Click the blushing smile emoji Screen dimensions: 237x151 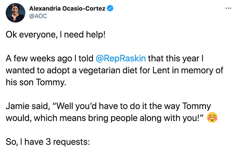[x=212, y=118]
